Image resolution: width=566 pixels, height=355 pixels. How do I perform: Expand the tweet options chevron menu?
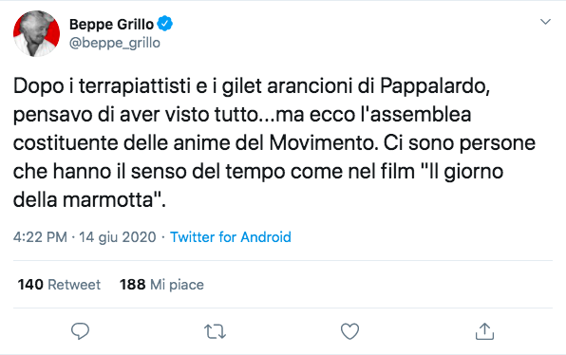pos(545,22)
